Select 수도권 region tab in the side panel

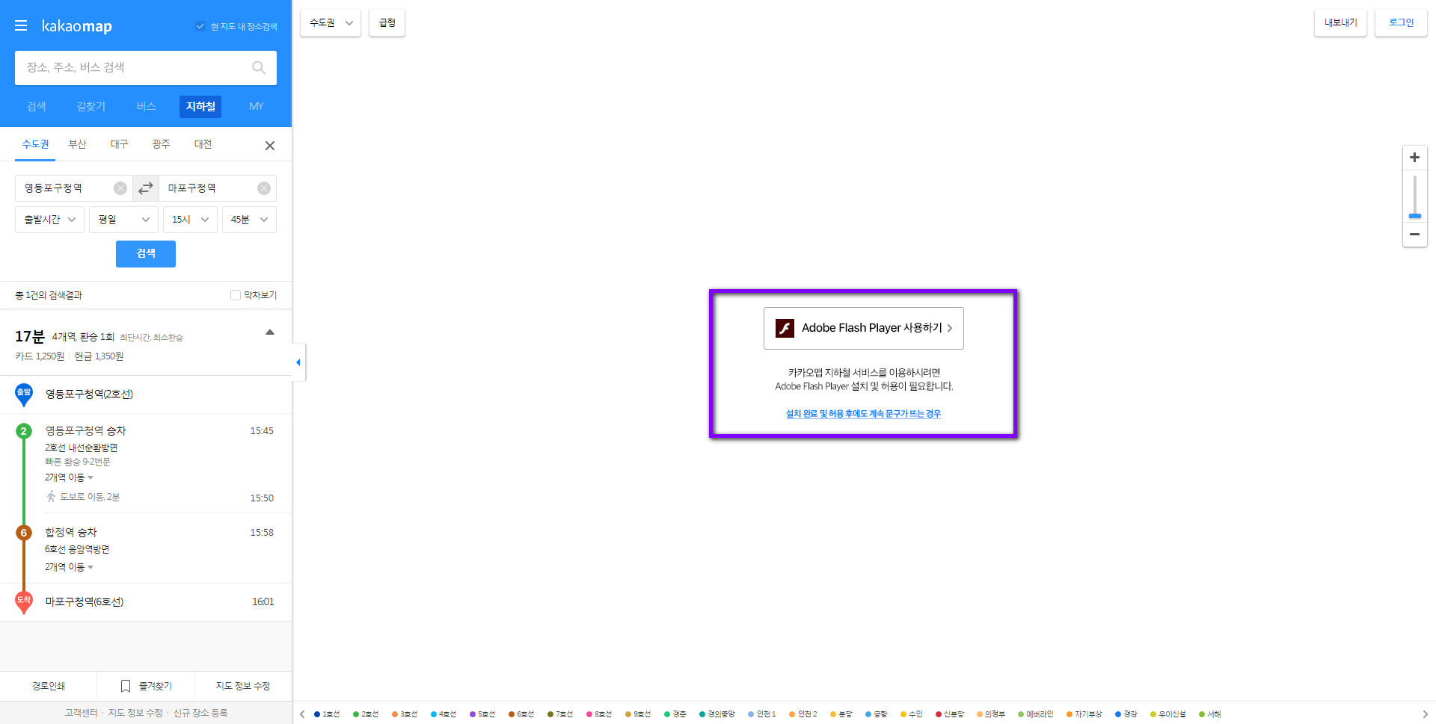[35, 144]
